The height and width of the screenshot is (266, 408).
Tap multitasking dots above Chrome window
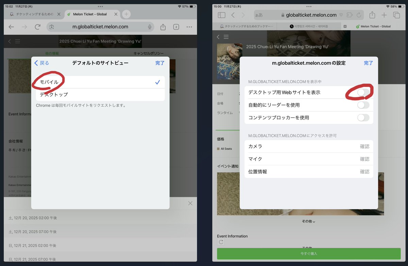pyautogui.click(x=100, y=6)
